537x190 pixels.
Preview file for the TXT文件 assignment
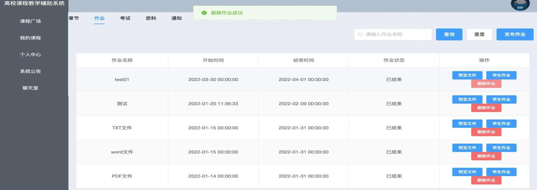pyautogui.click(x=467, y=124)
